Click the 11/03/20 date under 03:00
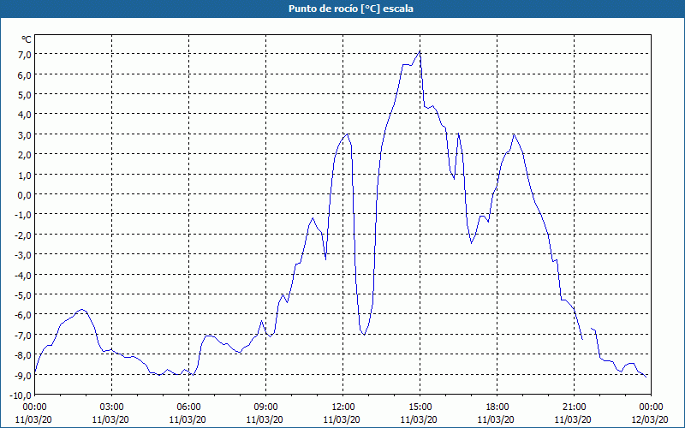Viewport: 685px width, 428px height. tap(110, 419)
